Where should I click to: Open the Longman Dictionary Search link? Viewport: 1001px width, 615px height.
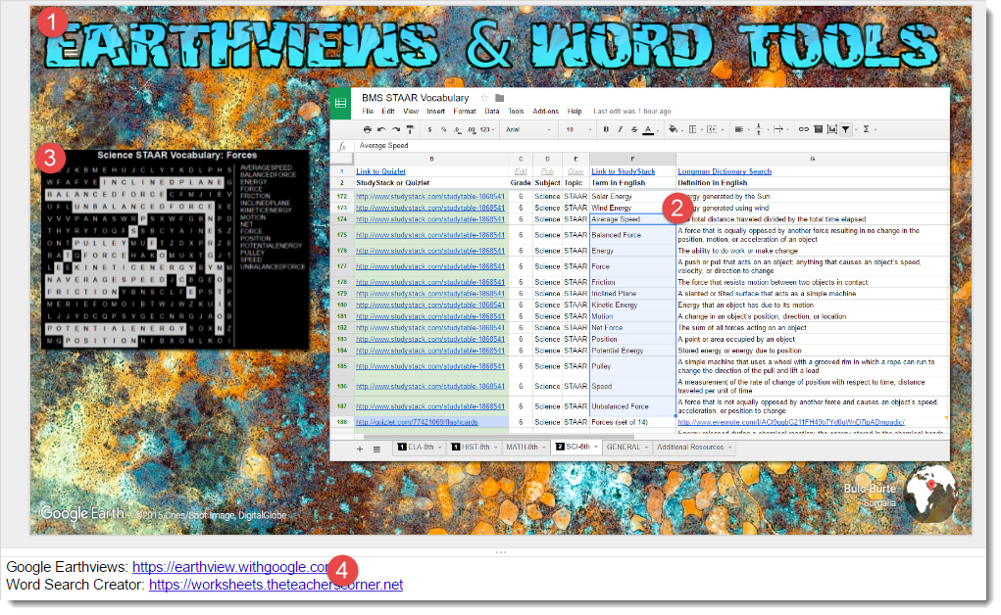[x=725, y=171]
